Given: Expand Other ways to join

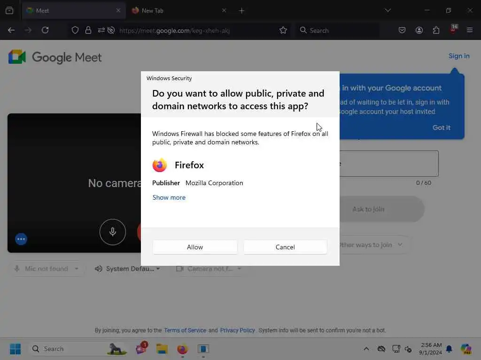Looking at the screenshot, I should coord(374,245).
